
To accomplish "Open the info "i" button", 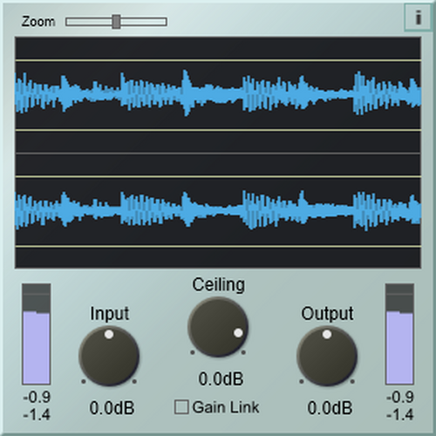I will tap(418, 17).
